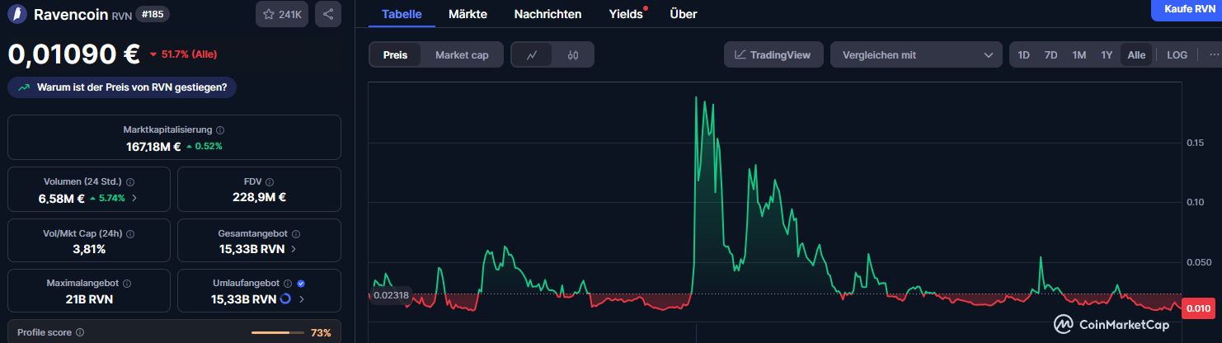Image resolution: width=1222 pixels, height=343 pixels.
Task: Click the circulating supply progress ring
Action: click(x=285, y=298)
